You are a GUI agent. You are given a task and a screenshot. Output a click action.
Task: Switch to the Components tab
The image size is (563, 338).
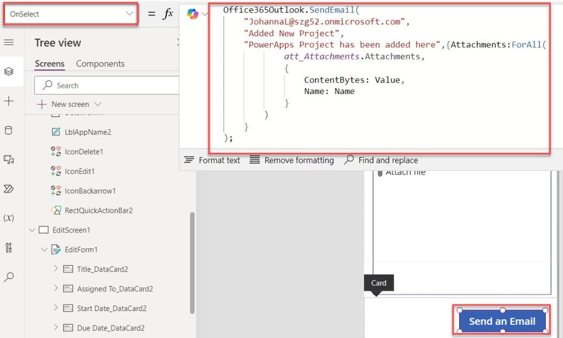click(x=100, y=64)
